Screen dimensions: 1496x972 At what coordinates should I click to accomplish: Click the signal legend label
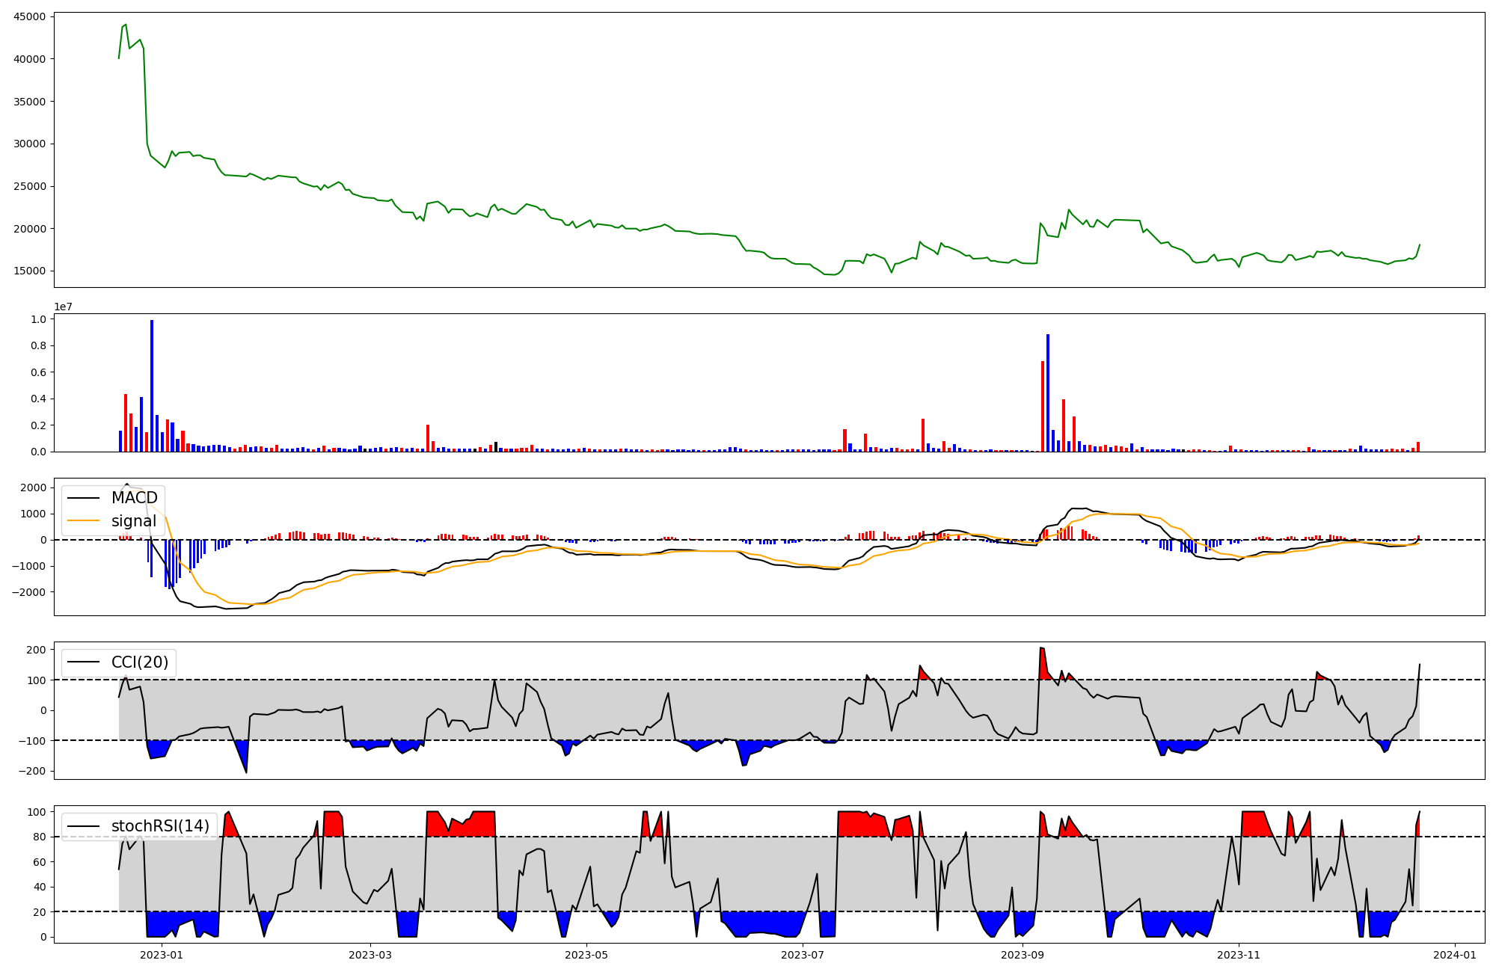(x=134, y=521)
